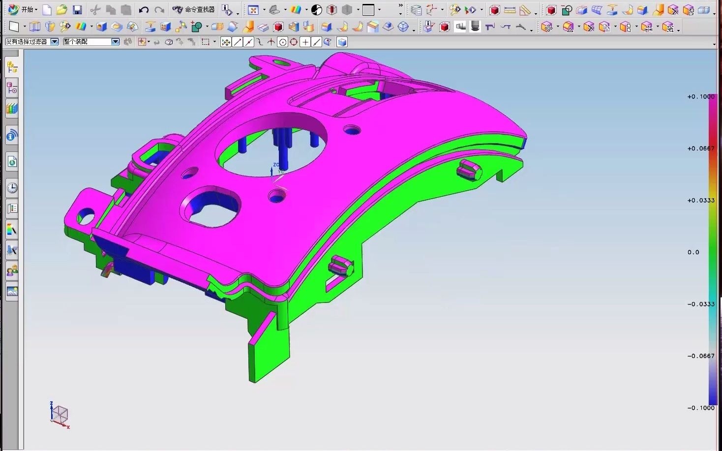The image size is (722, 451).
Task: Open System Scenes picture sidebar tab
Action: pos(12,291)
